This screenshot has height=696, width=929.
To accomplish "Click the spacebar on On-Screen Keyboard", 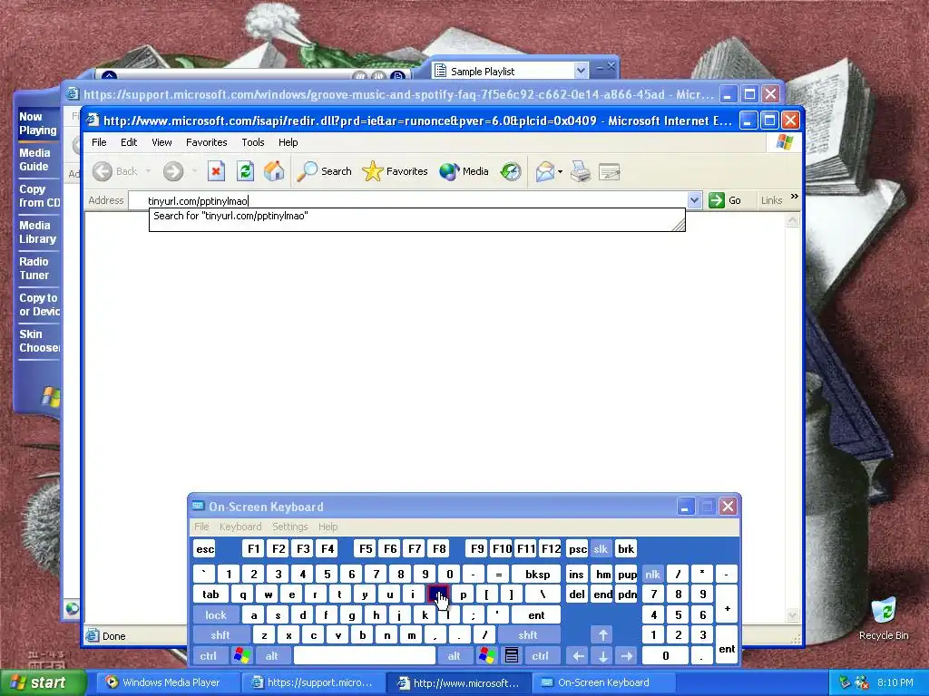I will tap(365, 656).
